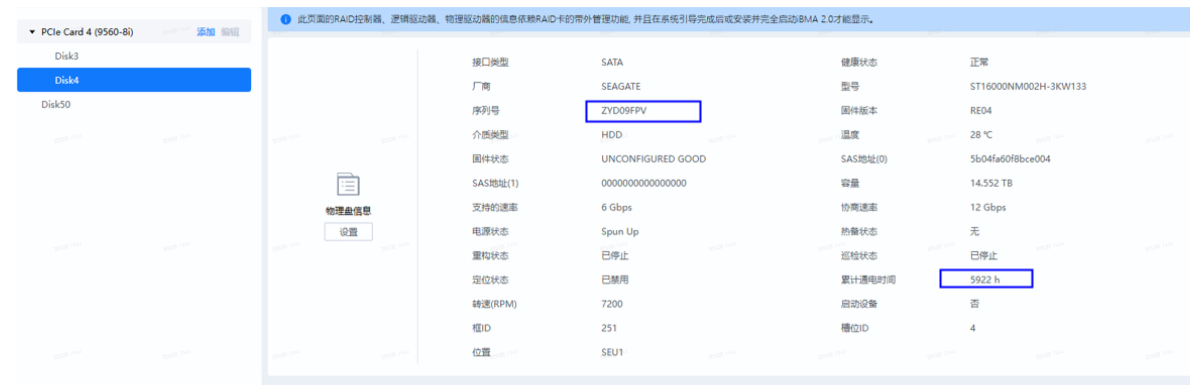Screen dimensions: 1190x385
Task: Click the serial number ZYD09FPV
Action: (624, 111)
